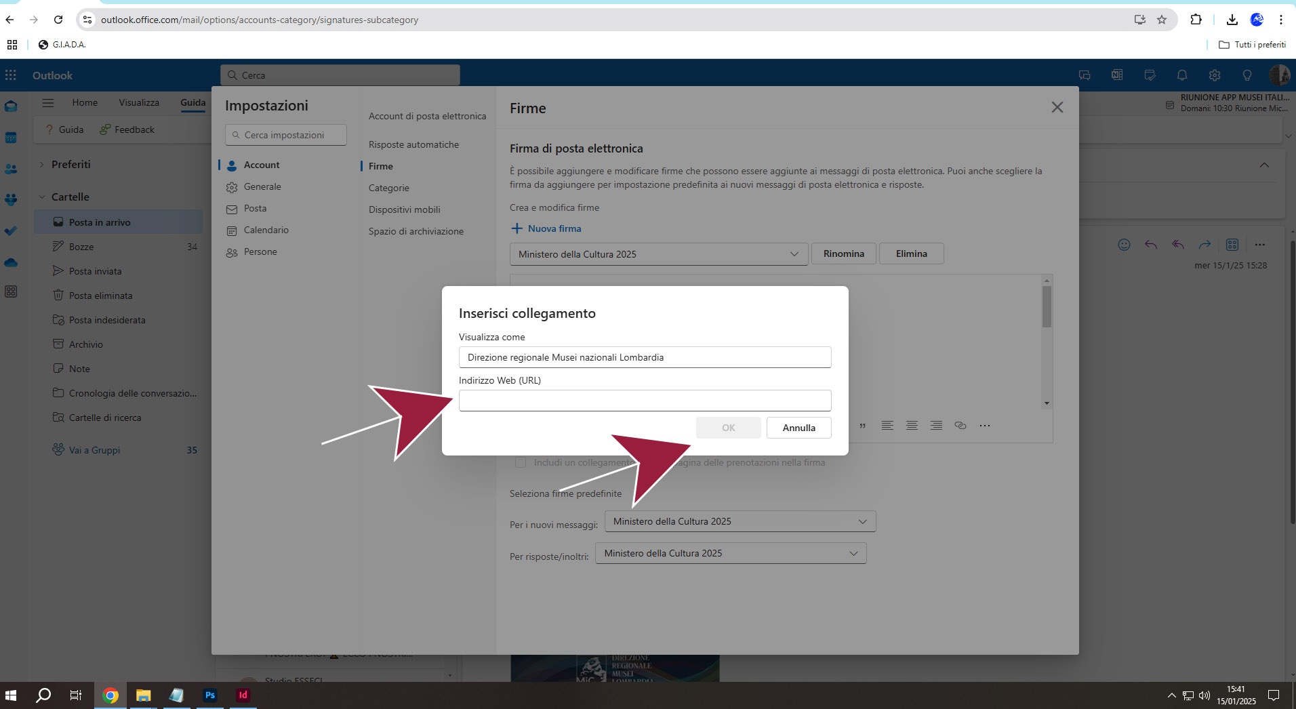
Task: Open the 'Per i nuovi messaggi' signature dropdown
Action: tap(740, 521)
